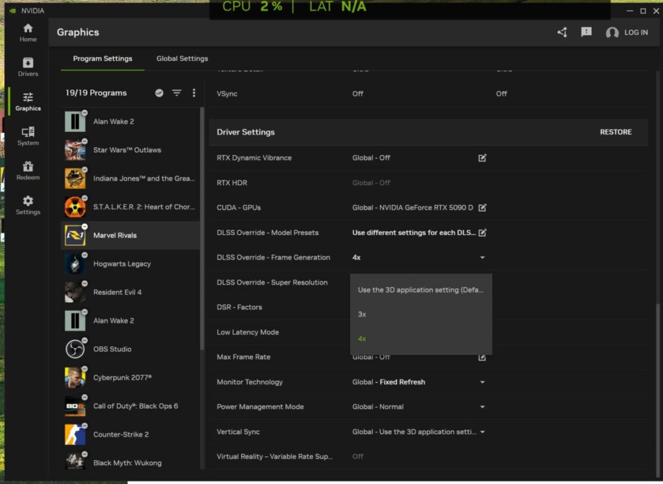Select the Indiana Jones program icon

[75, 179]
